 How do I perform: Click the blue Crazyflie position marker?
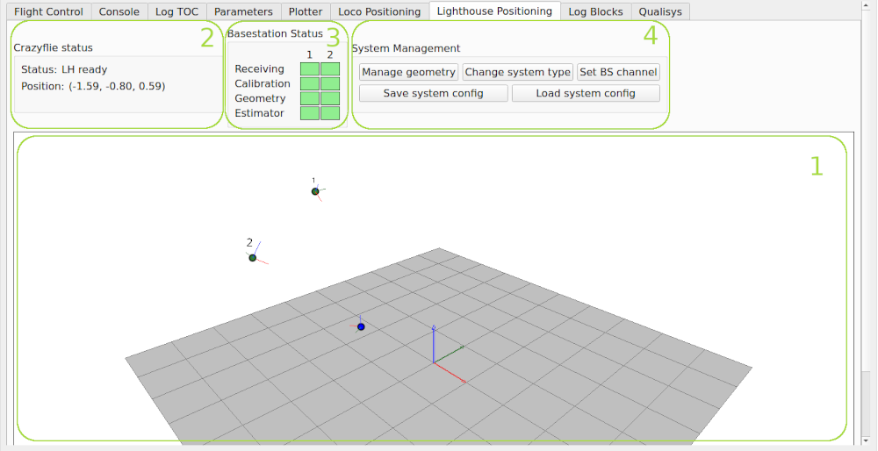pos(361,326)
